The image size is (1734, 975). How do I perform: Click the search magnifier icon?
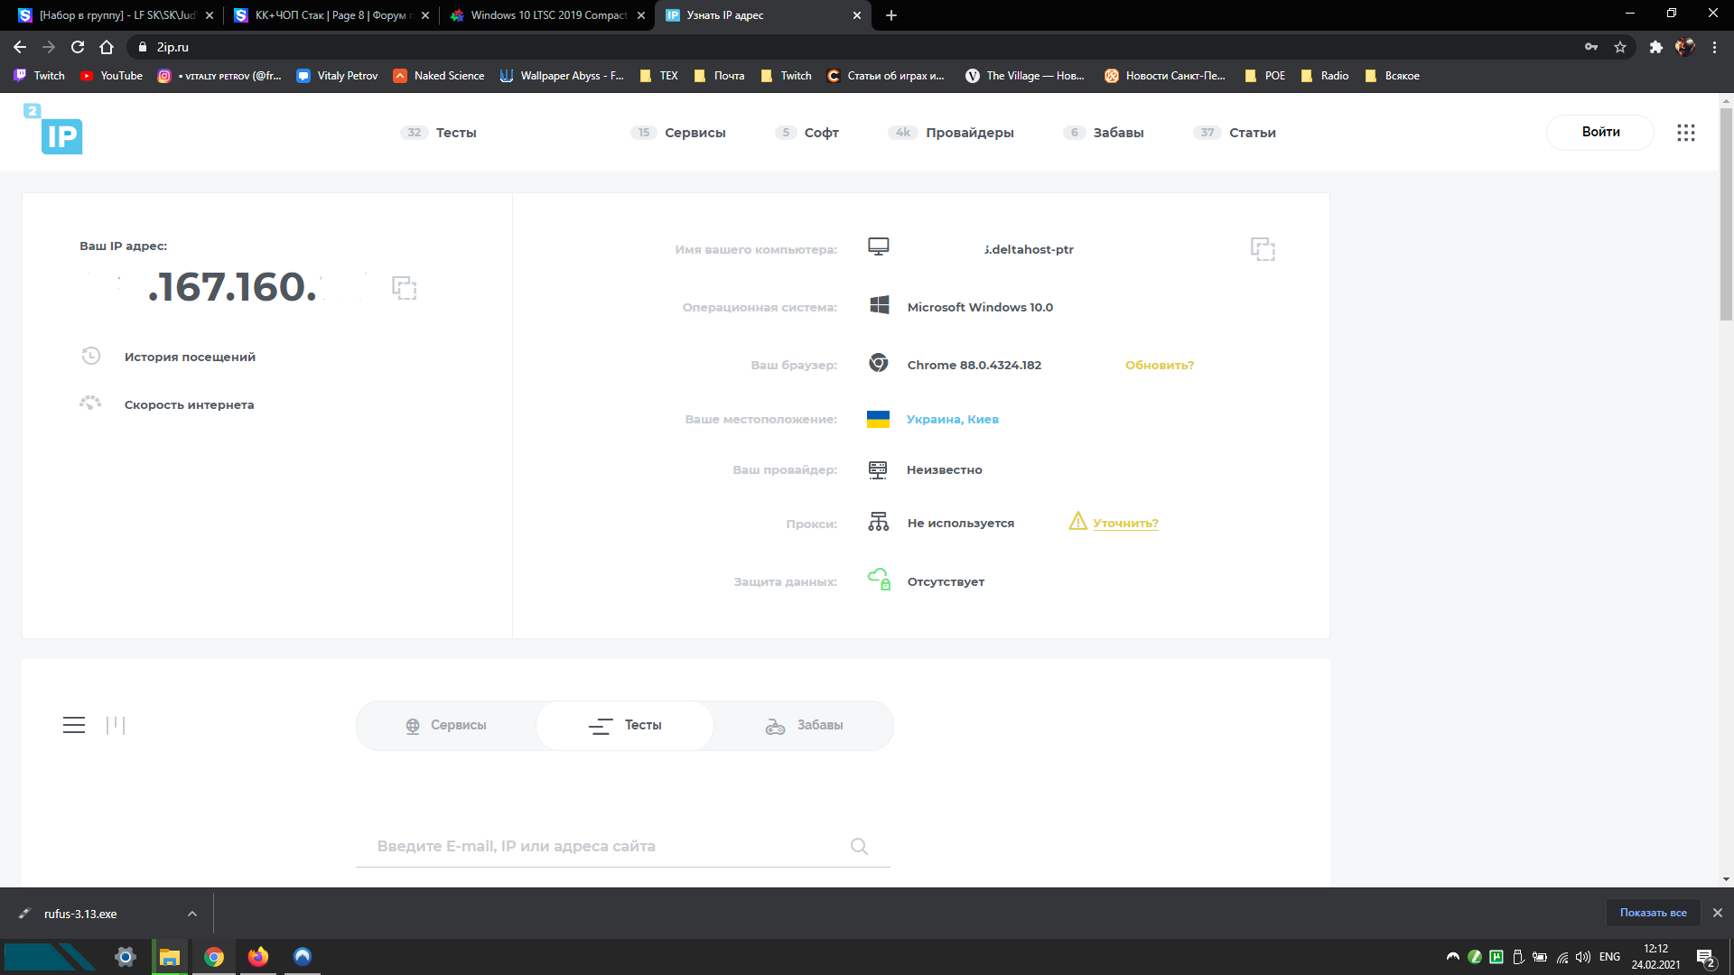tap(859, 846)
